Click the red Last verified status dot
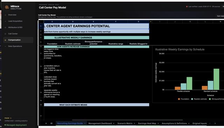Image resolution: width=224 pixels, height=128 pixels. click(x=187, y=7)
